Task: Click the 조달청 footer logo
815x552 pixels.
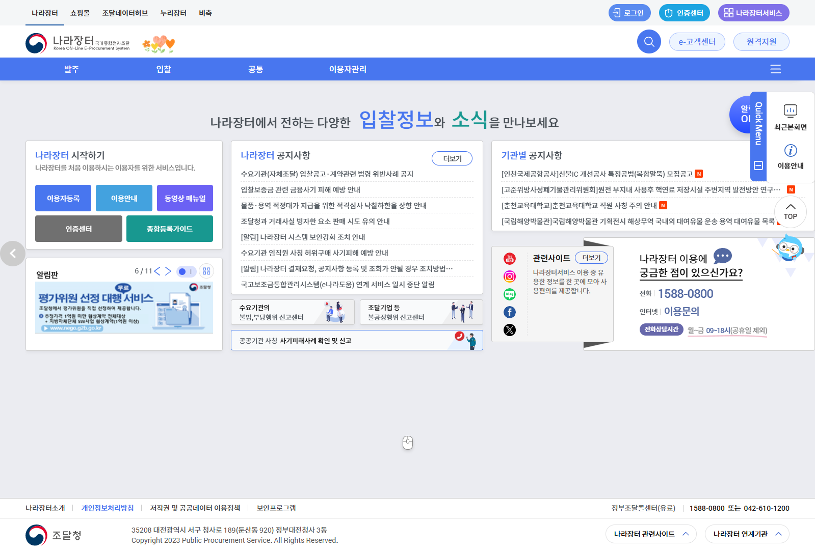Action: (x=54, y=535)
